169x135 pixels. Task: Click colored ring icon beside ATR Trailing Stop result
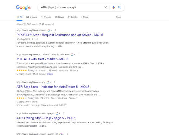coord(57,113)
